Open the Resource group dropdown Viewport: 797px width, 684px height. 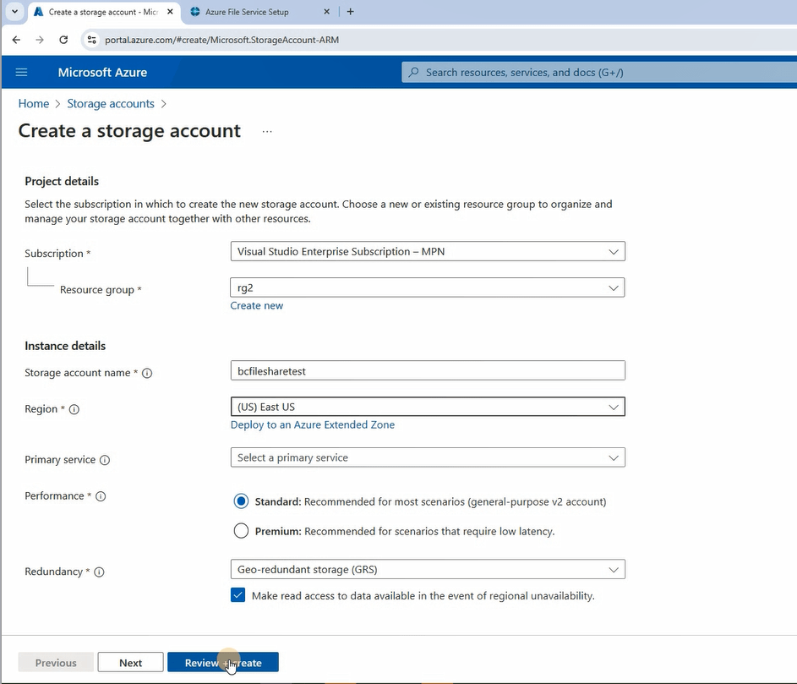pos(428,287)
